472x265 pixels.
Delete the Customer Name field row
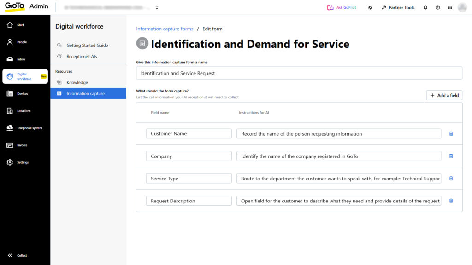click(451, 134)
